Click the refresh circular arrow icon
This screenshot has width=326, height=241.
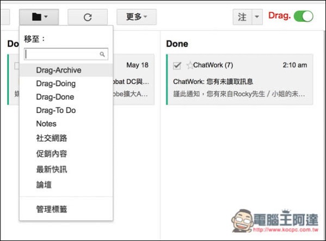point(88,17)
